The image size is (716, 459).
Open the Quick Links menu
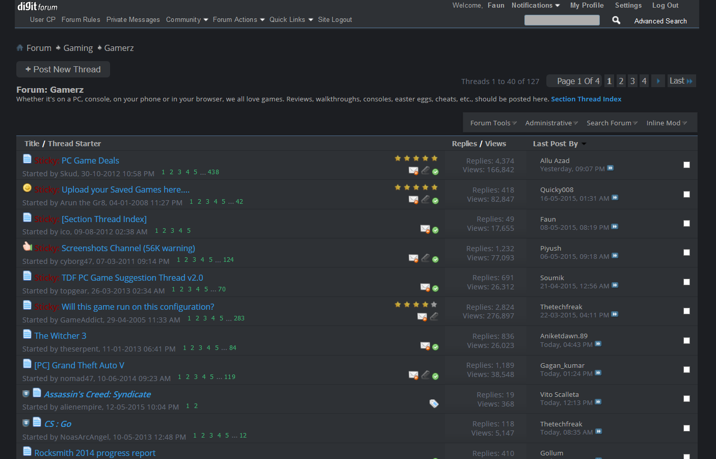coord(291,20)
